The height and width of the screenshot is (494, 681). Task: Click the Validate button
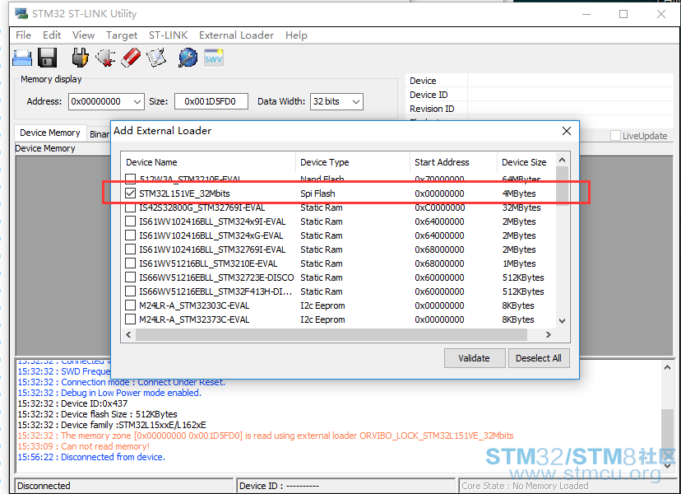coord(475,358)
